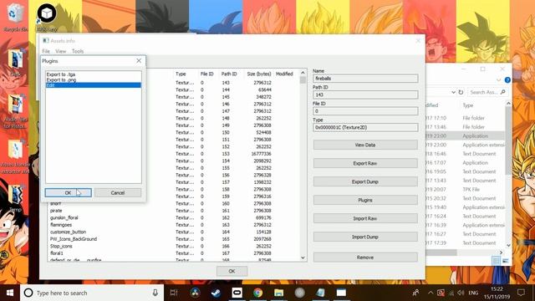Click the ENG language indicator

tap(473, 293)
